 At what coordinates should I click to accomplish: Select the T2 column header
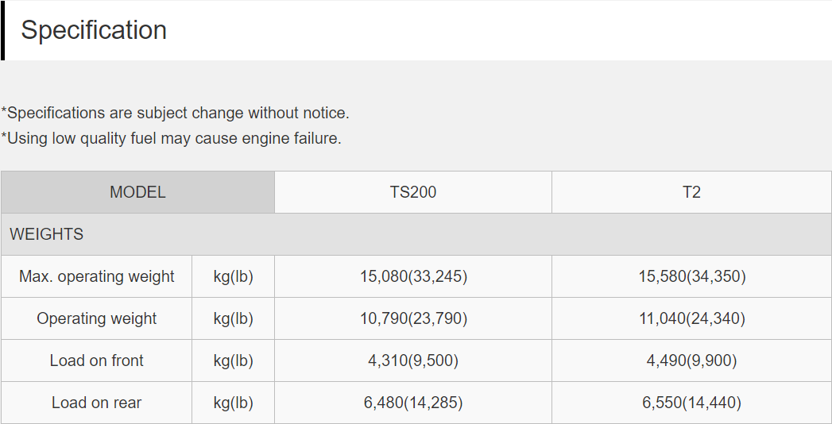[x=691, y=192]
